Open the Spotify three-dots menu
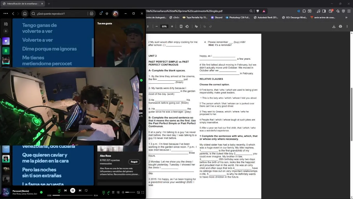353x199 pixels. click(x=6, y=14)
